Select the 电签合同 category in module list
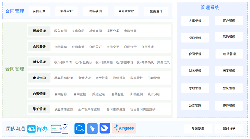 click(39, 78)
